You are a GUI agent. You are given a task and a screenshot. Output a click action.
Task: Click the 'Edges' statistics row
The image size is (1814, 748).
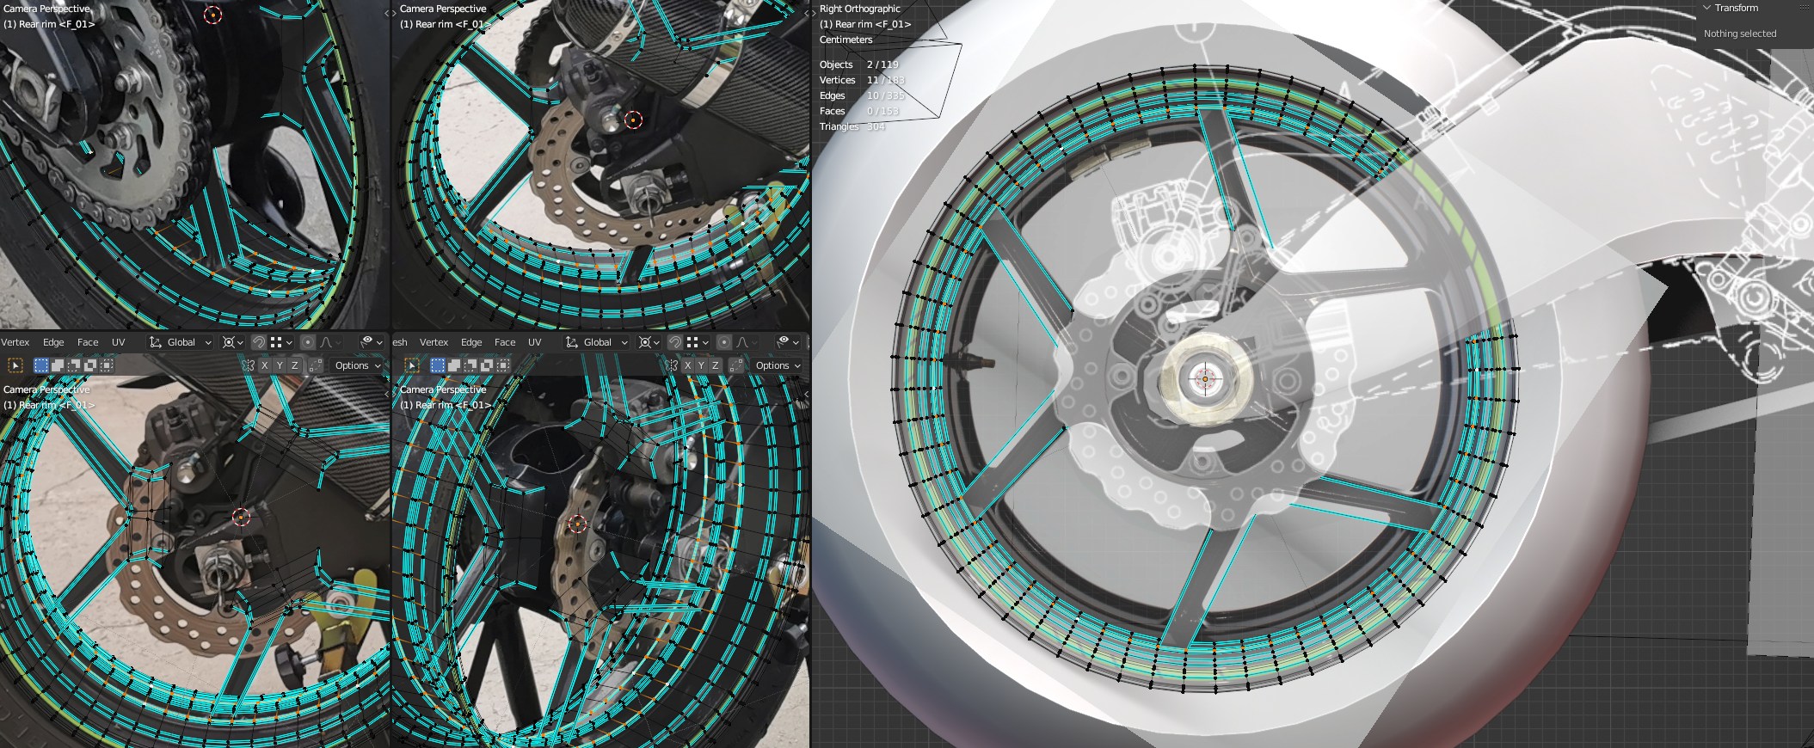[x=862, y=95]
